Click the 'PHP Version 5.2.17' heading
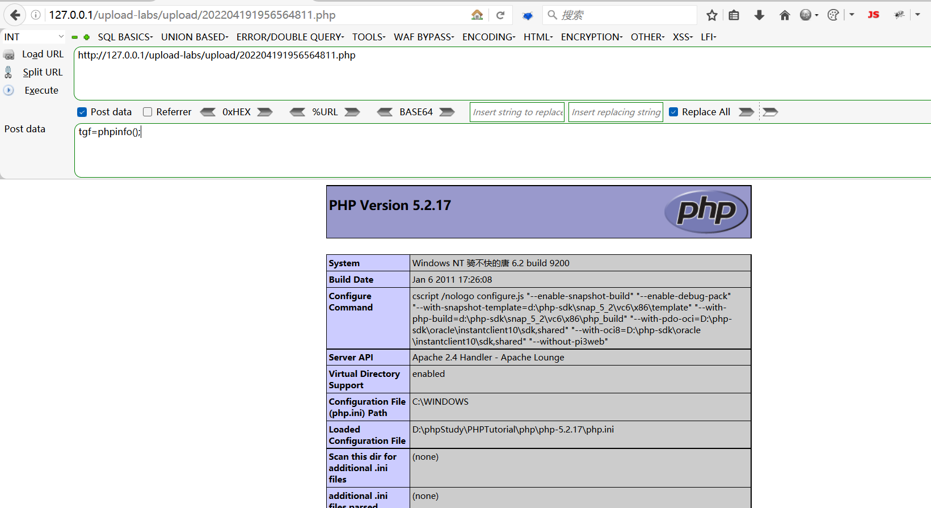 coord(390,205)
